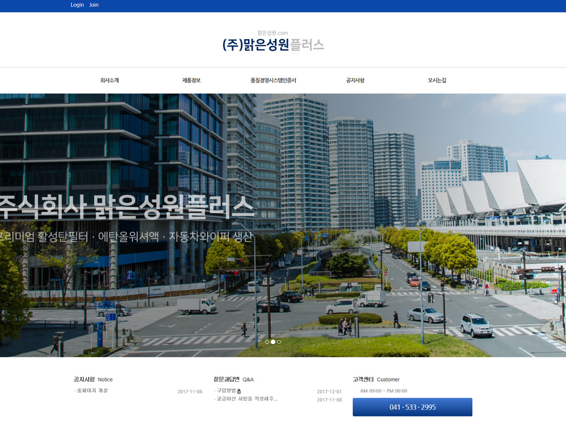Open the 홈페이지 개설 notice post

pos(92,391)
